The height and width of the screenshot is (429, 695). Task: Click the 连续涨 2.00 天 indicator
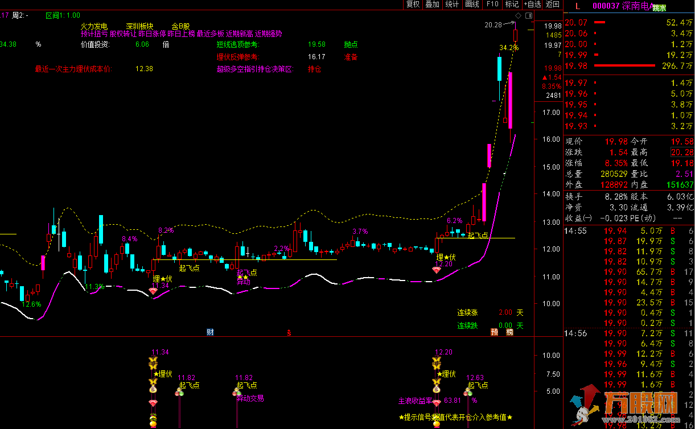[490, 312]
